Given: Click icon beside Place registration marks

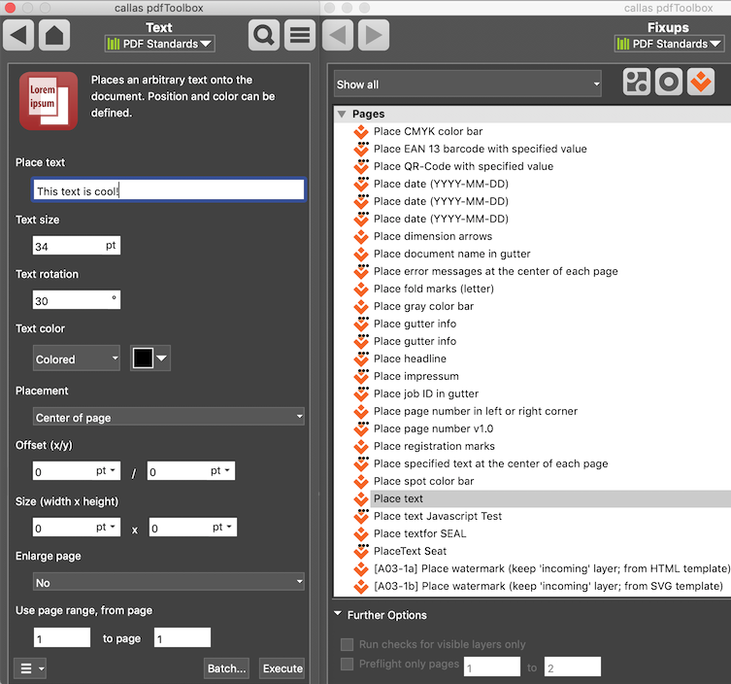Looking at the screenshot, I should tap(361, 447).
